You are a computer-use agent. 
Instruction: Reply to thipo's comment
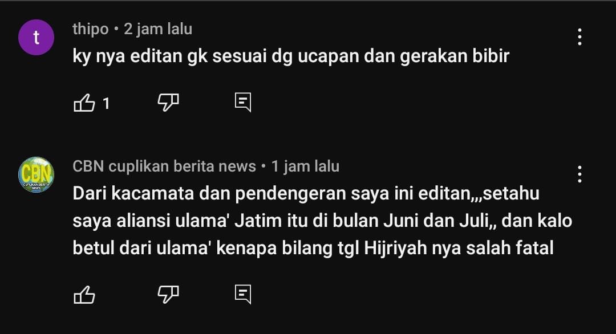pyautogui.click(x=243, y=103)
